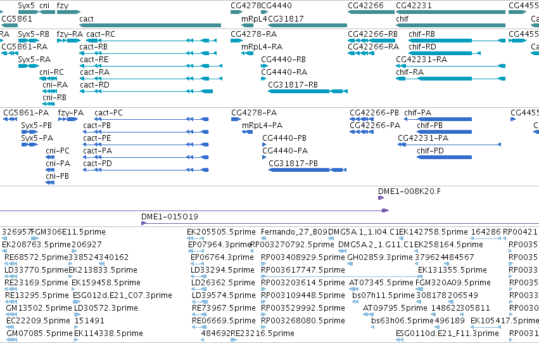Viewport: 539px width, 343px height.
Task: Select transcript cact-RA
Action: 151,79
